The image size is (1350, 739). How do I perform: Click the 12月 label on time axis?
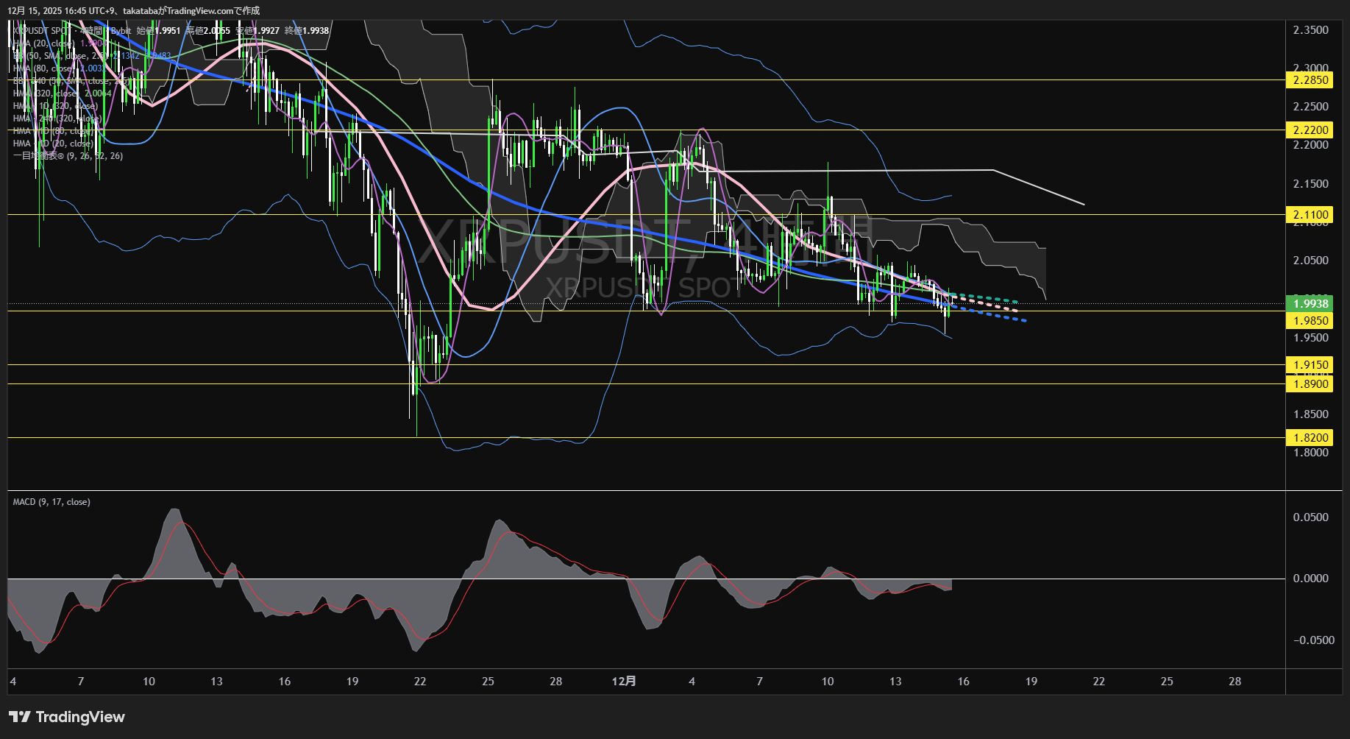tap(624, 682)
